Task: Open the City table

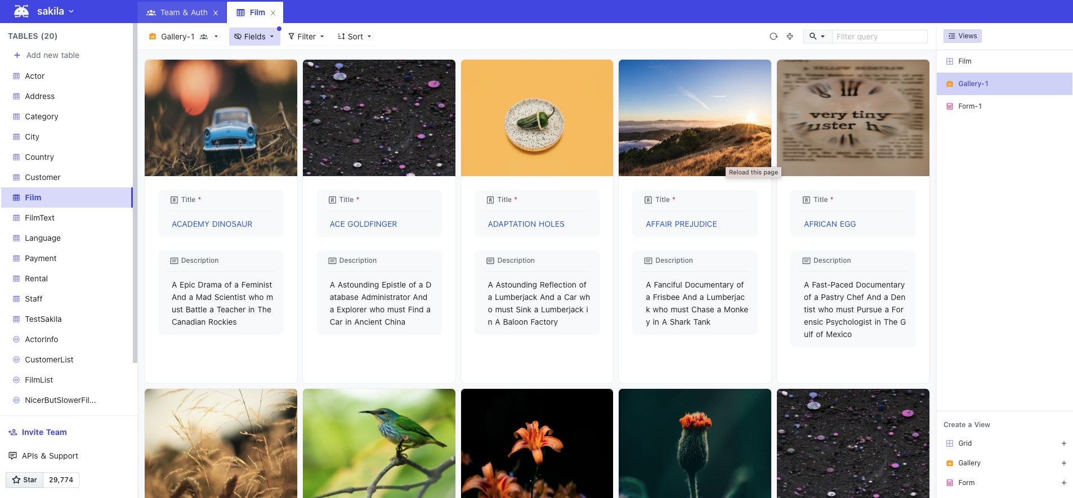Action: pos(66,137)
